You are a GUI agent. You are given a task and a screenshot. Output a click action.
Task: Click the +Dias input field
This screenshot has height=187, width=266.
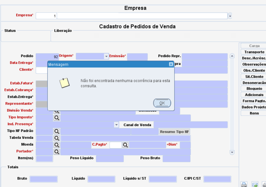185,145
